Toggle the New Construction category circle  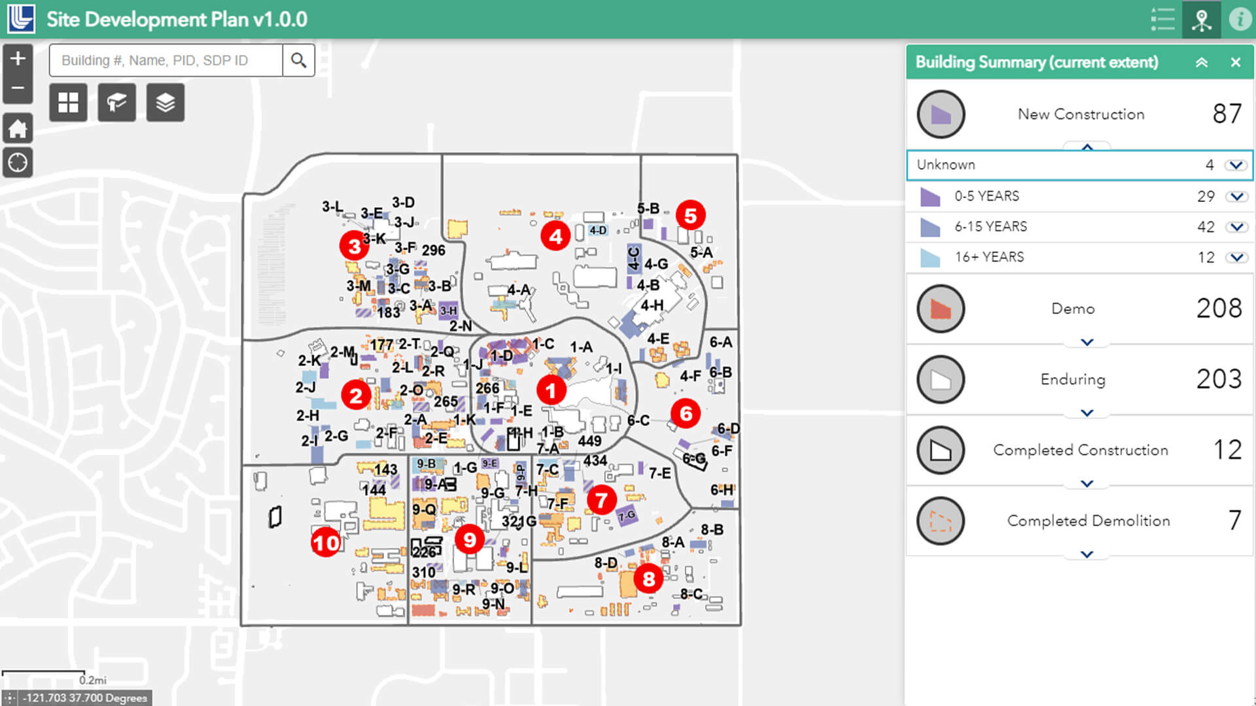click(x=941, y=114)
